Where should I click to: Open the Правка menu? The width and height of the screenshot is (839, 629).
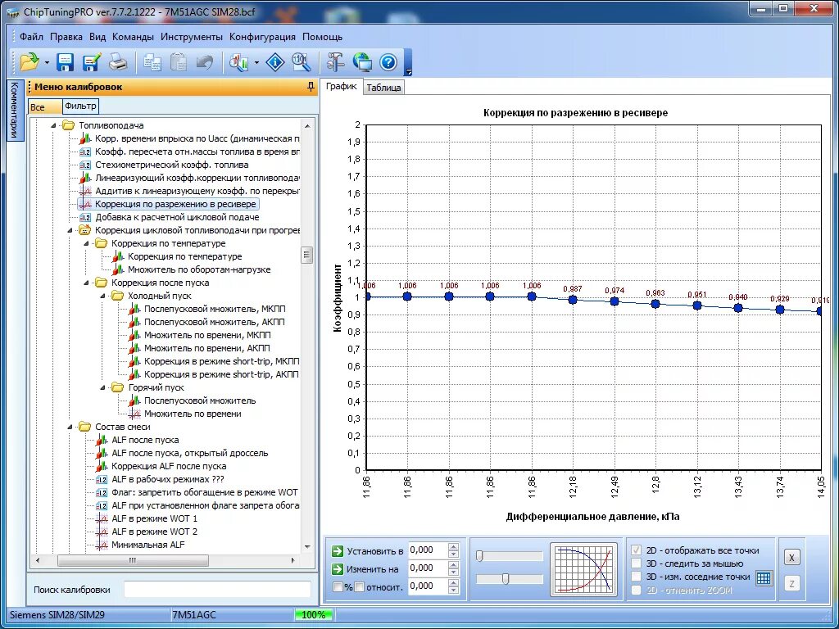tap(66, 37)
